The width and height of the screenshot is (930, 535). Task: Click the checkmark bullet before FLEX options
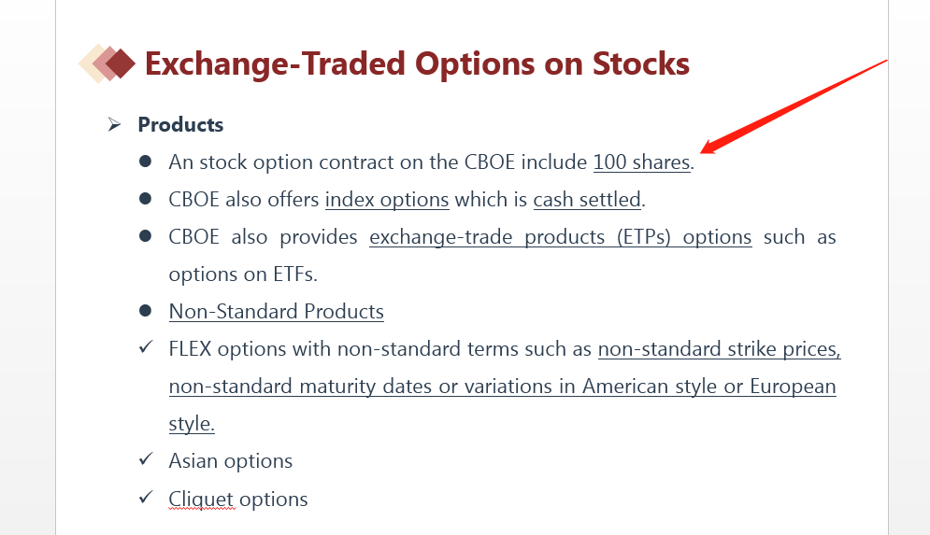pos(145,348)
